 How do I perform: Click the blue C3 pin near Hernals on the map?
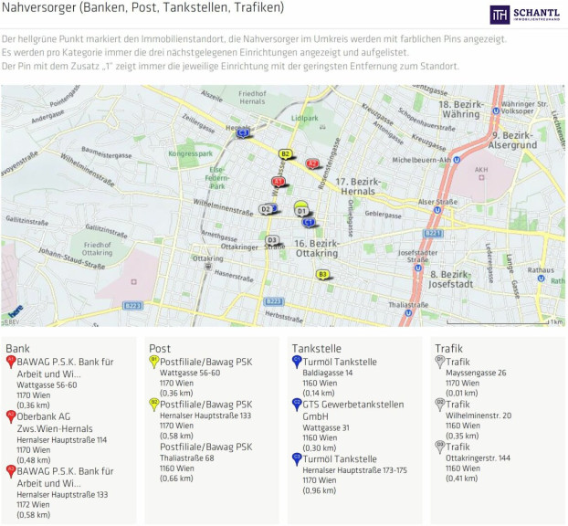coord(243,133)
